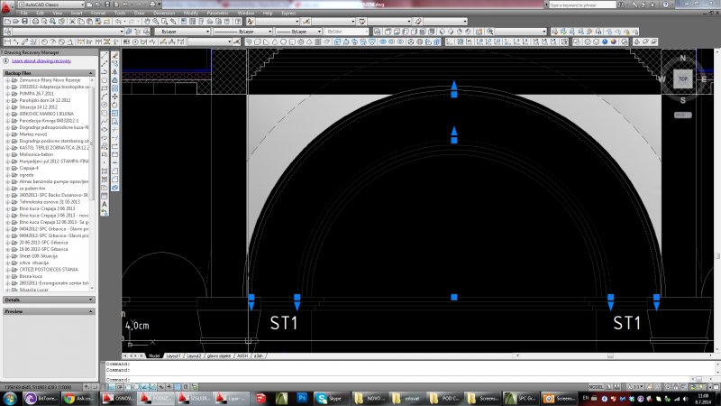Open the ByLayer linetype dropdown

point(242,32)
